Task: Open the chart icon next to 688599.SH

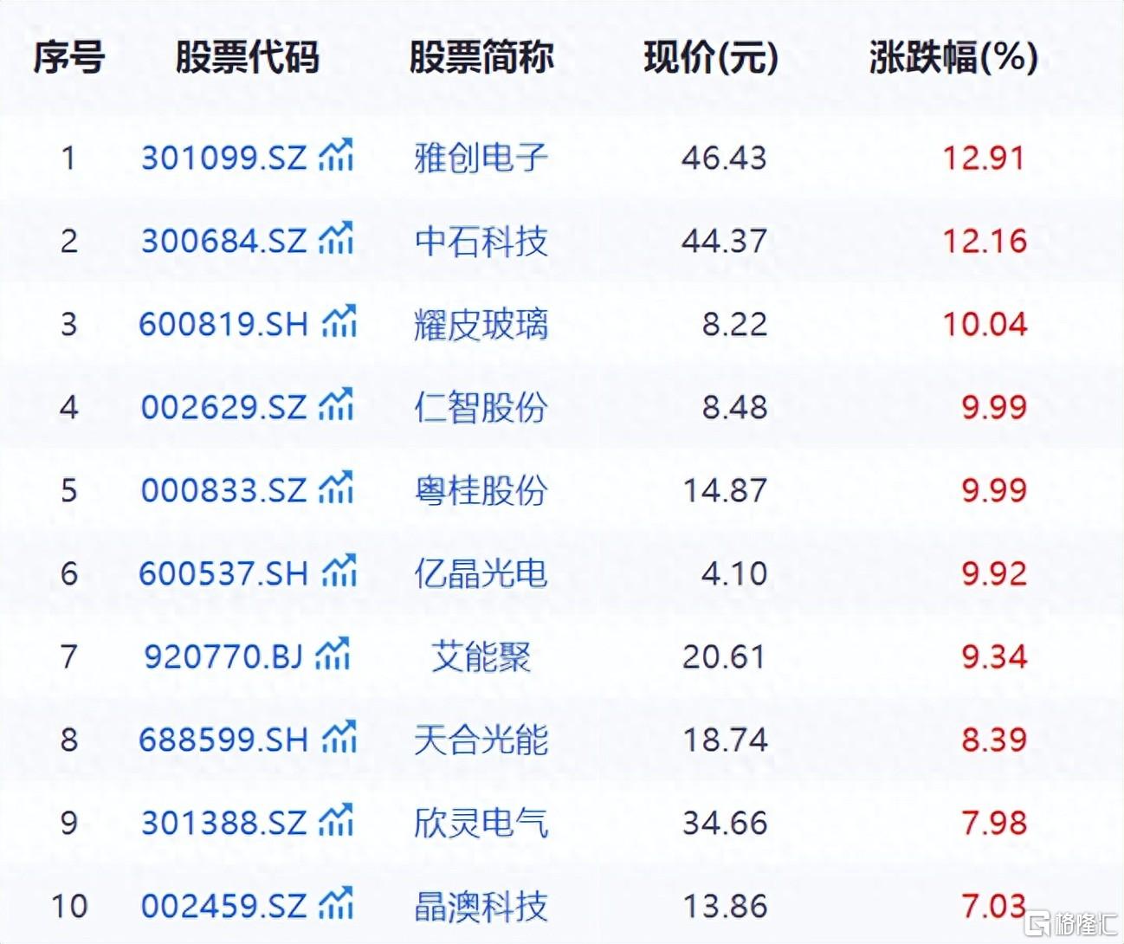Action: pos(339,738)
